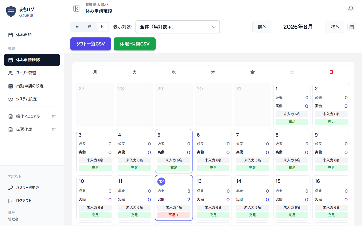362x226 pixels.
Task: Click the calendar icon next to 休み申請
Action: (x=11, y=35)
